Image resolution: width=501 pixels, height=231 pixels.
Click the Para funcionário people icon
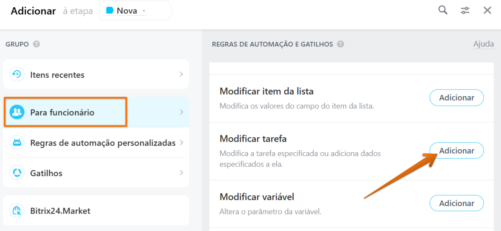pos(17,112)
